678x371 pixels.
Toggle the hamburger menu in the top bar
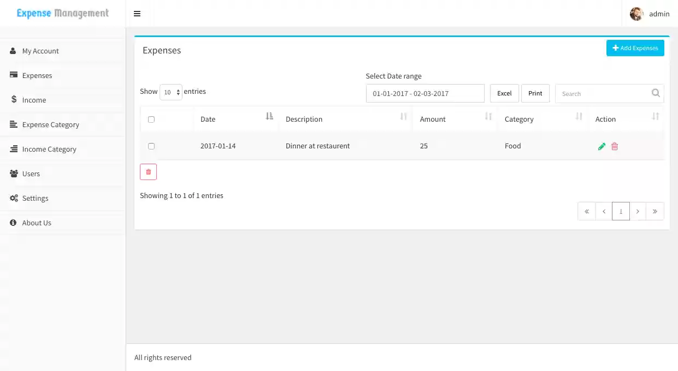click(137, 14)
